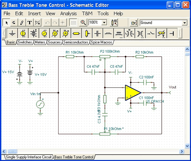191x161 pixels.
Task: Select the Text insertion tool
Action: point(29,22)
